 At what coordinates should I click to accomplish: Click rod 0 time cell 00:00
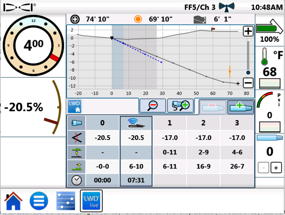coord(103,180)
